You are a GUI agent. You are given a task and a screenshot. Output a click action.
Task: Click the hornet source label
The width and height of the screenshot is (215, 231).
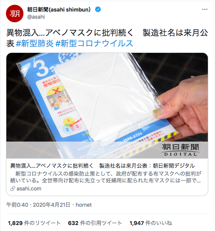pos(83,205)
